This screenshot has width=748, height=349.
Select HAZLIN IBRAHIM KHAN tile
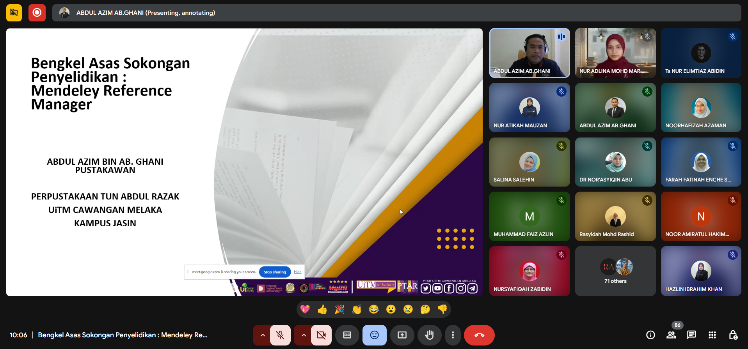pos(701,271)
